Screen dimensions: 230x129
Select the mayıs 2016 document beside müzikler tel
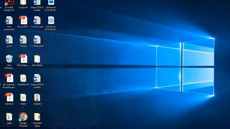coord(37,81)
